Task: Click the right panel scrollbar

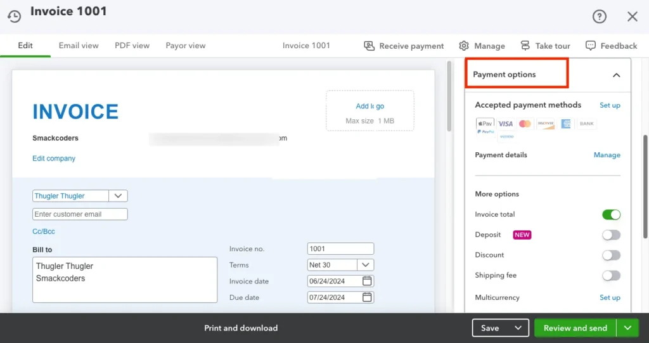Action: pos(645,186)
